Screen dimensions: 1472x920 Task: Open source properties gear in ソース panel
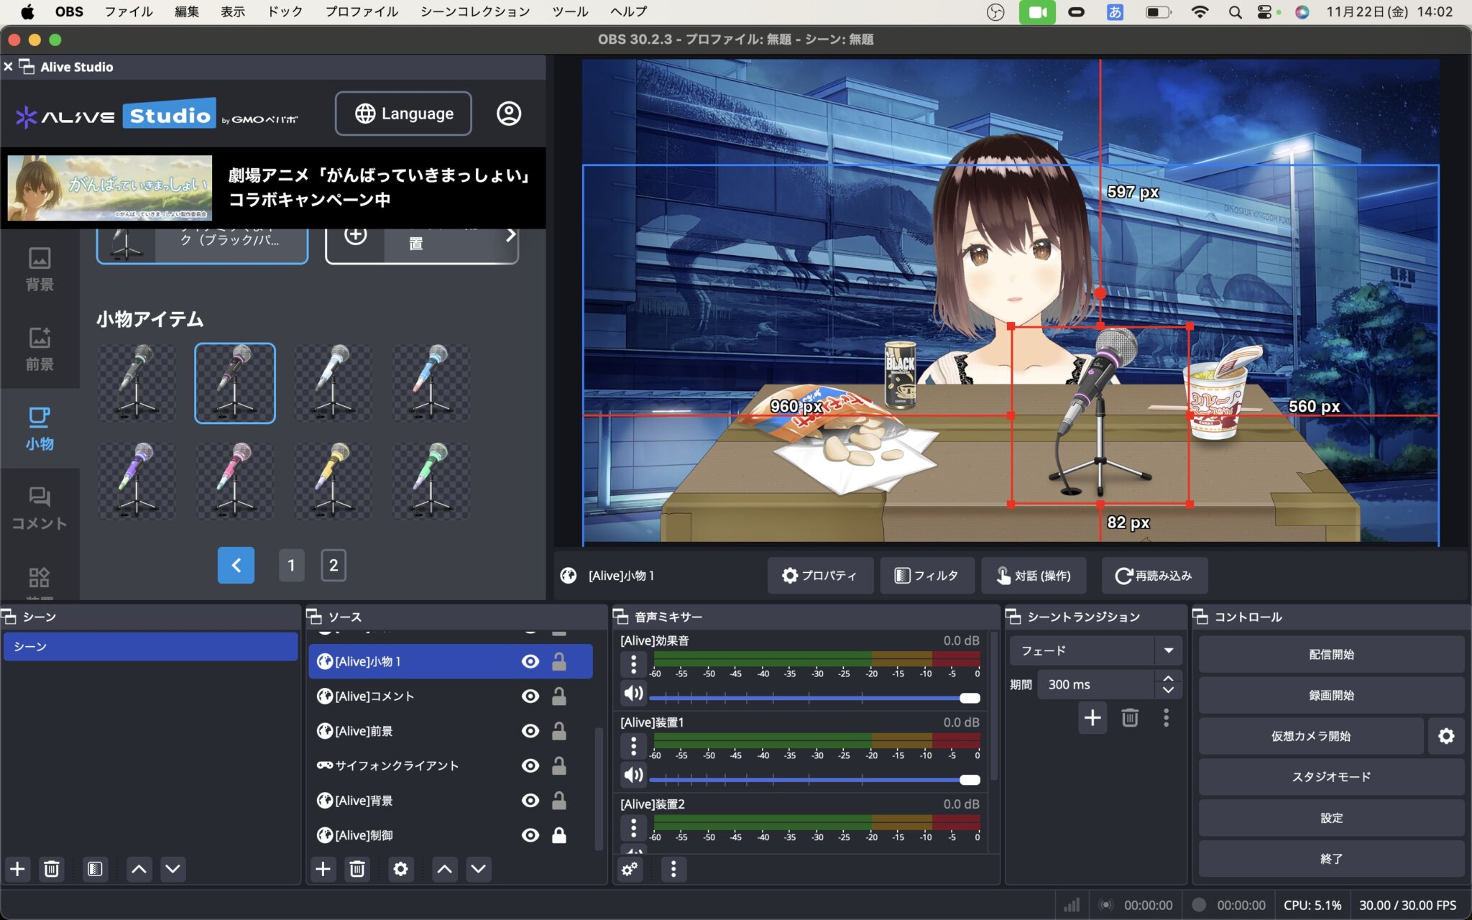tap(400, 869)
